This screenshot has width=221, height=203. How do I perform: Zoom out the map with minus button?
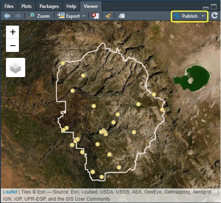coord(13,45)
